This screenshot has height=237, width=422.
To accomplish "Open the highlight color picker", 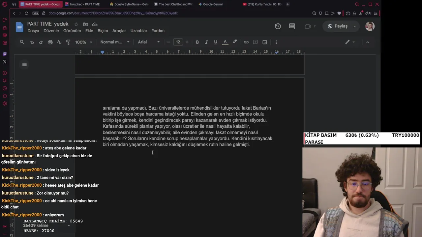I will (x=235, y=42).
